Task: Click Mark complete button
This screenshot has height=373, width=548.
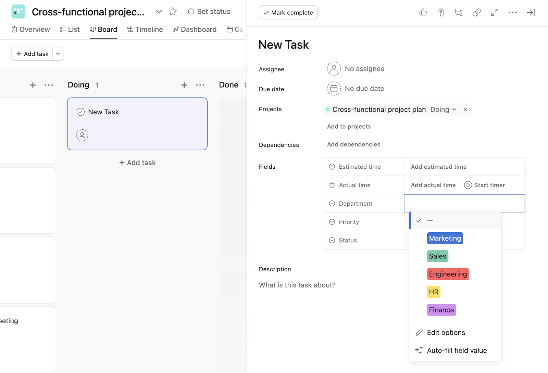Action: click(288, 13)
